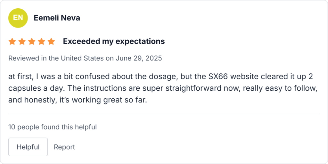Image resolution: width=328 pixels, height=164 pixels.
Task: Click the first rating star
Action: click(12, 42)
